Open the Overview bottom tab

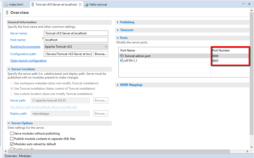point(11,156)
